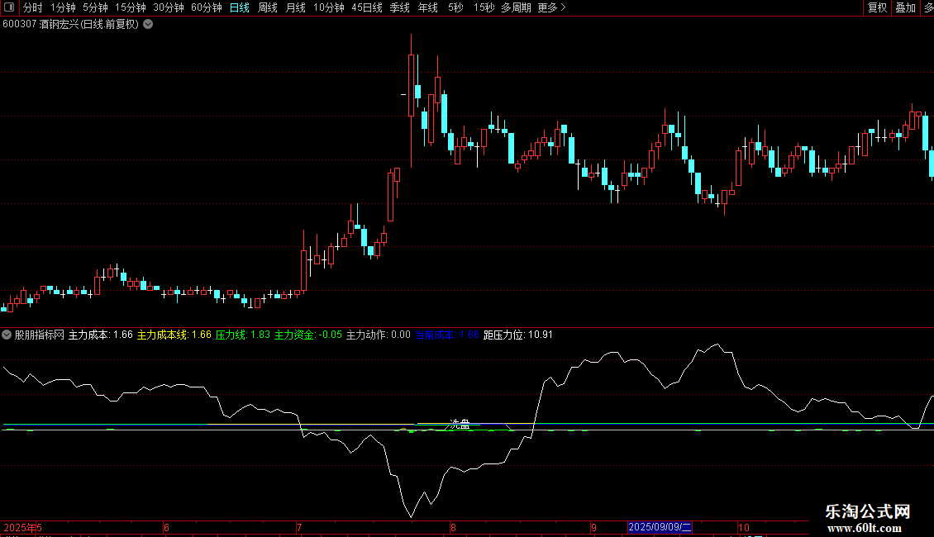This screenshot has width=934, height=537.
Task: Select the 5秒 period
Action: (455, 7)
